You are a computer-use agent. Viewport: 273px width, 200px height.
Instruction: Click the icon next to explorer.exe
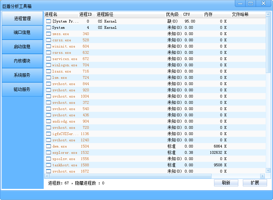[49, 153]
